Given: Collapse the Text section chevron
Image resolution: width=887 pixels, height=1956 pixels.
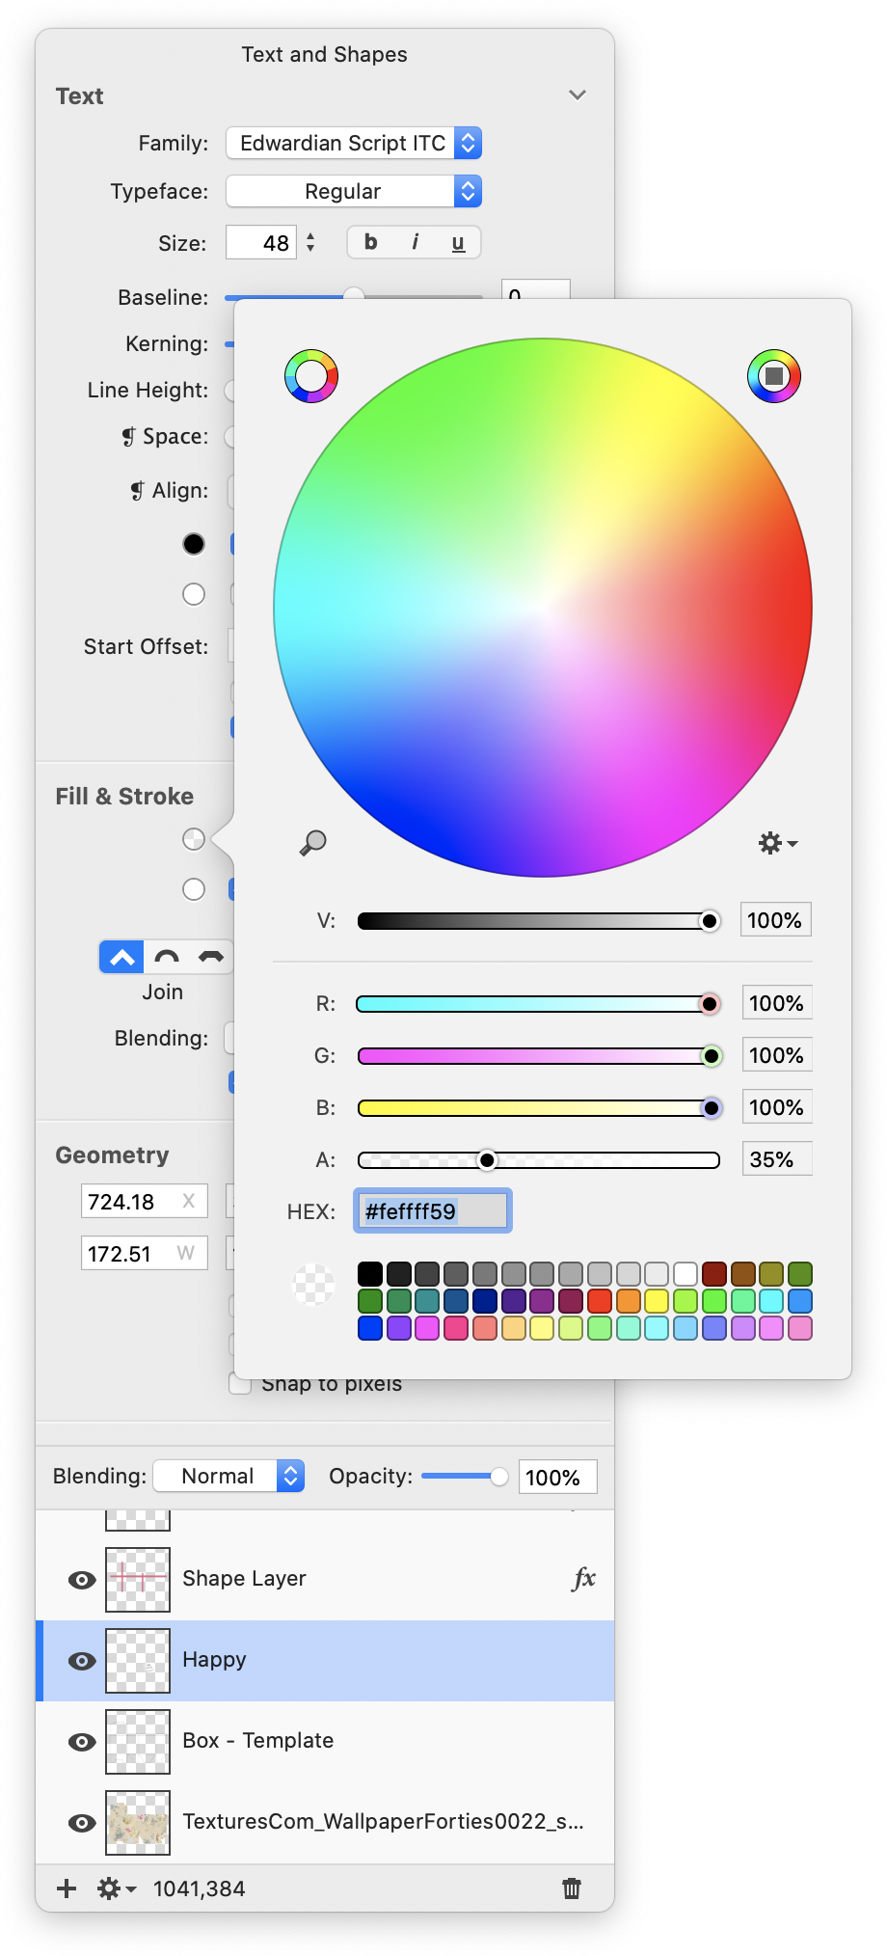Looking at the screenshot, I should (x=577, y=95).
